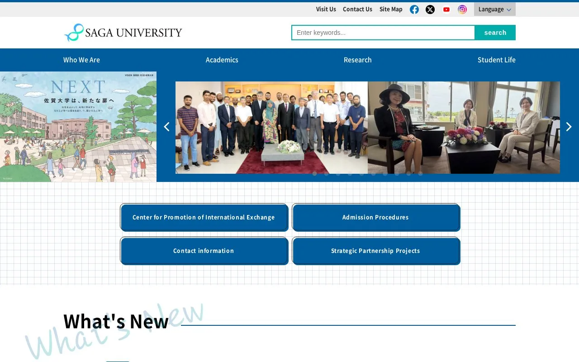Open Strategic Partnership Projects button
The width and height of the screenshot is (579, 362).
pos(376,251)
